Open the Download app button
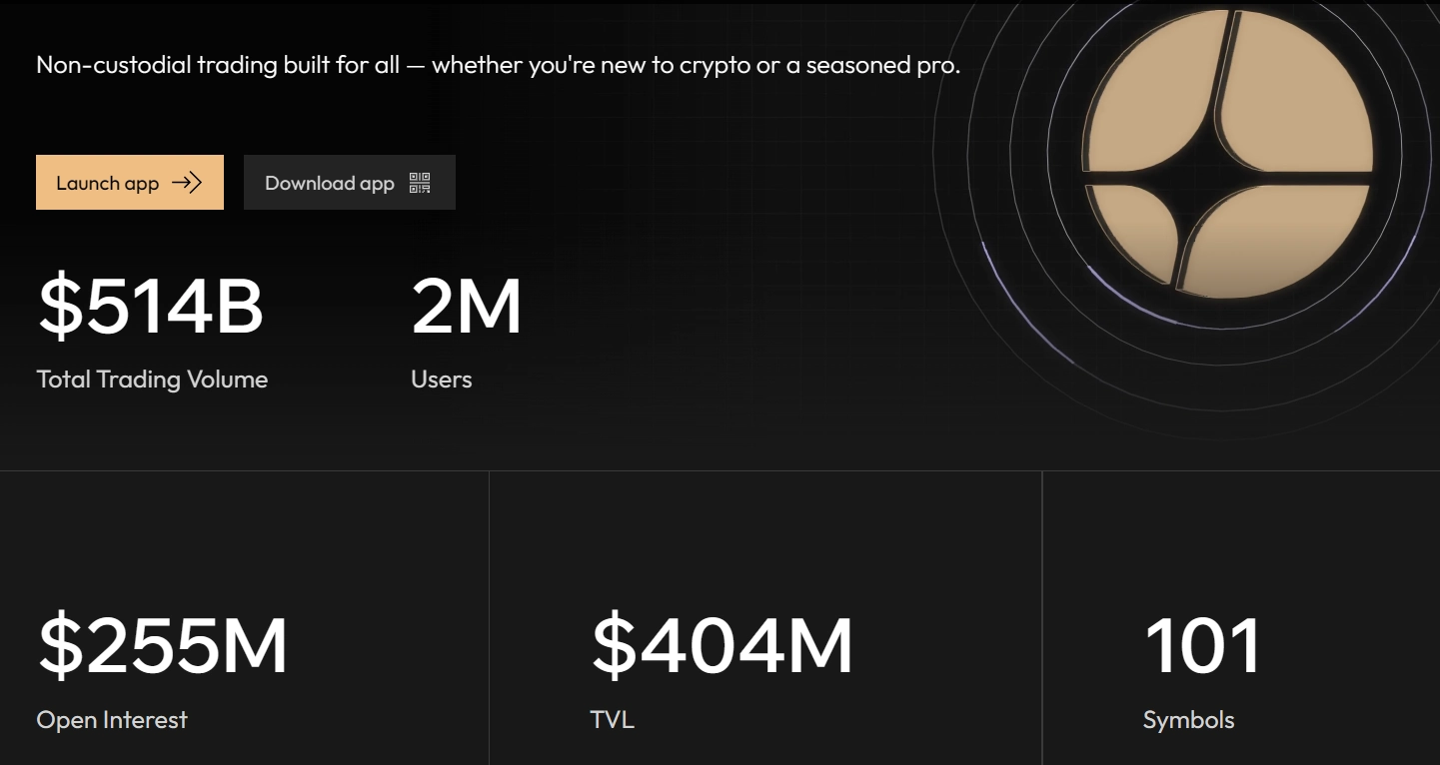This screenshot has height=765, width=1440. point(350,183)
